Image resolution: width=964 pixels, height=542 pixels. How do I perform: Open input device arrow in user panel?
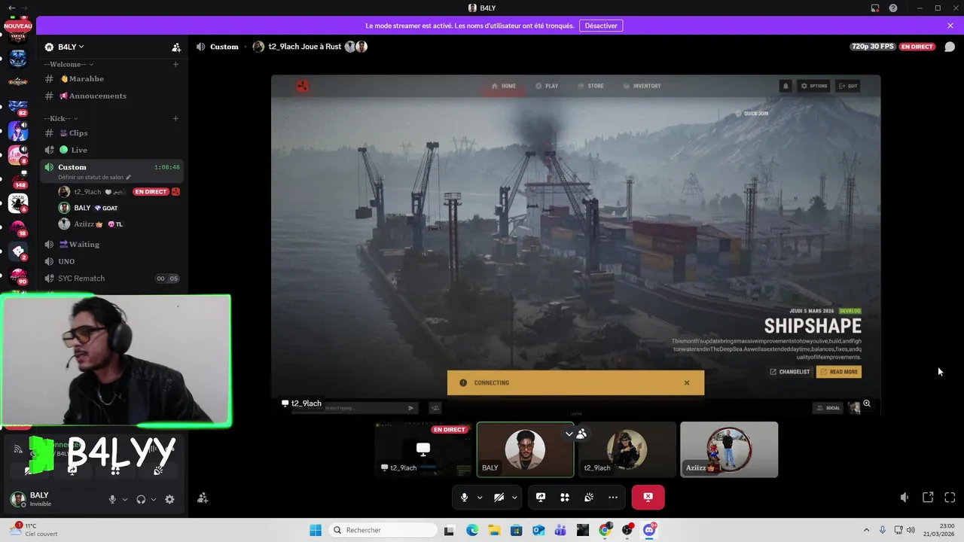pyautogui.click(x=124, y=499)
